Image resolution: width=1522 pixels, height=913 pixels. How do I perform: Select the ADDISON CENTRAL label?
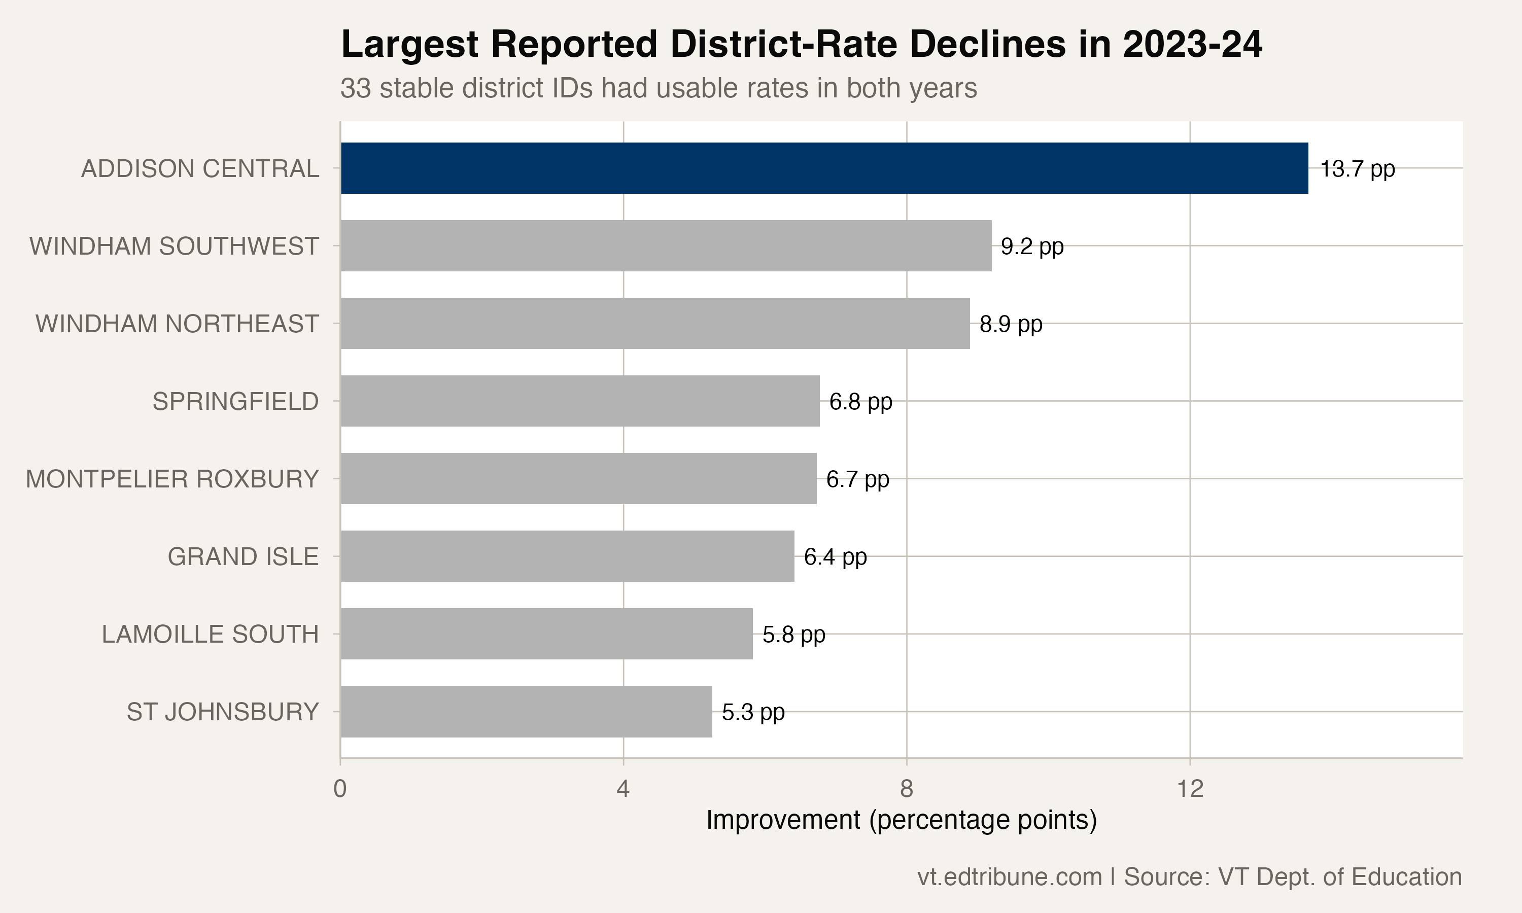(x=200, y=168)
